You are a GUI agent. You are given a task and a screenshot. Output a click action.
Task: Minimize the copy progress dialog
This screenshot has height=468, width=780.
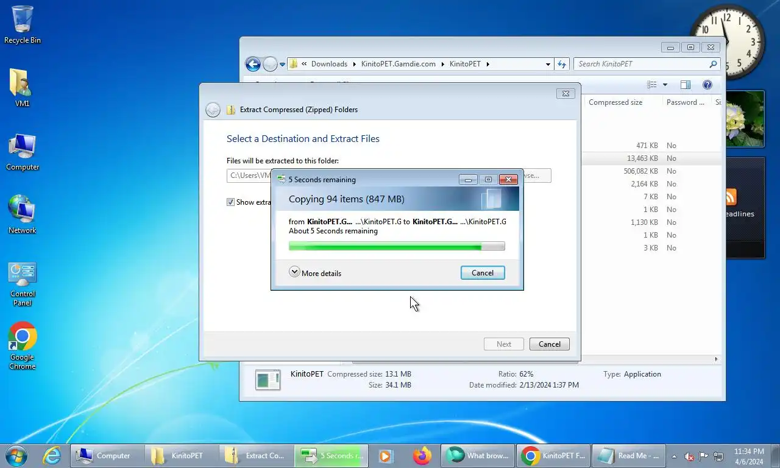(x=468, y=180)
